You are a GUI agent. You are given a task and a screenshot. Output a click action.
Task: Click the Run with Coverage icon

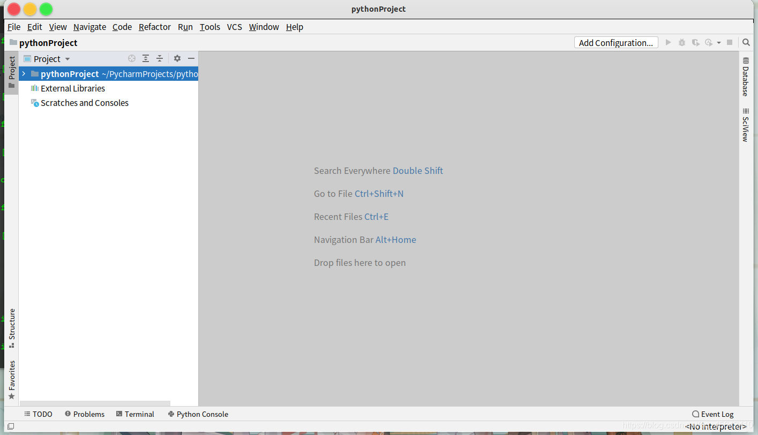pyautogui.click(x=695, y=42)
